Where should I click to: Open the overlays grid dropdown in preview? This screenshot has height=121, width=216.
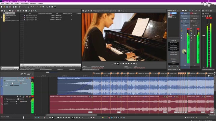[121, 11]
